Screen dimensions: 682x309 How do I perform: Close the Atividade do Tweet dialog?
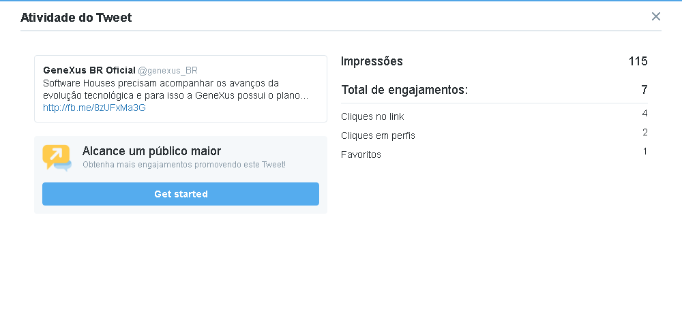click(x=656, y=16)
